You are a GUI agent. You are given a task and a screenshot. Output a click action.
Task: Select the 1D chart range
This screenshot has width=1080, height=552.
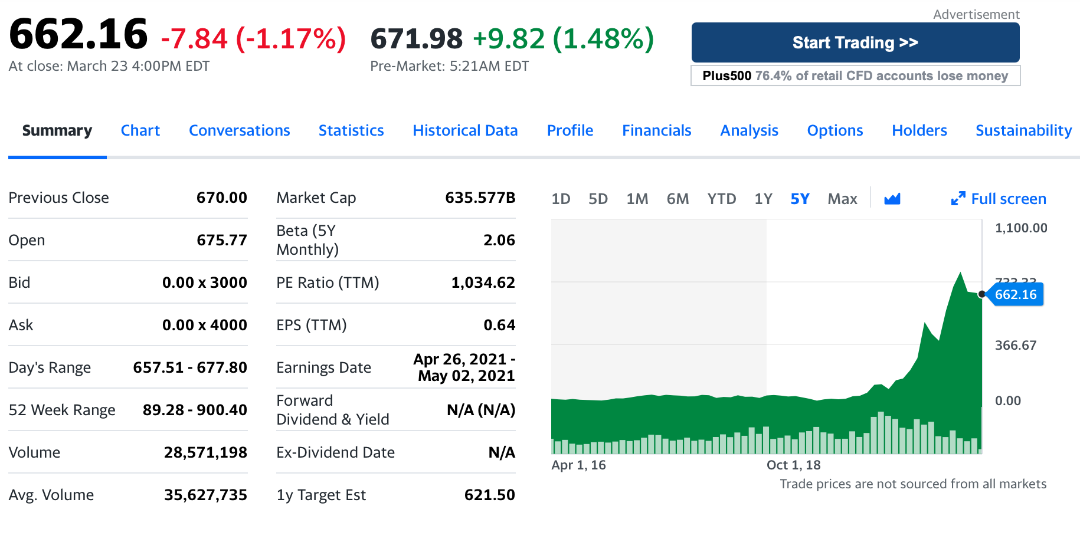(x=561, y=199)
